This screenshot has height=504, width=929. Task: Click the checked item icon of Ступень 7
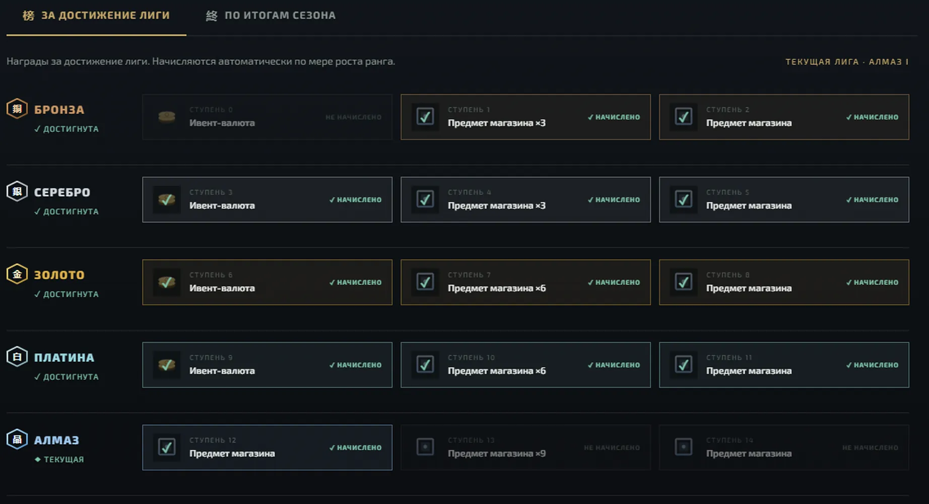click(x=425, y=282)
